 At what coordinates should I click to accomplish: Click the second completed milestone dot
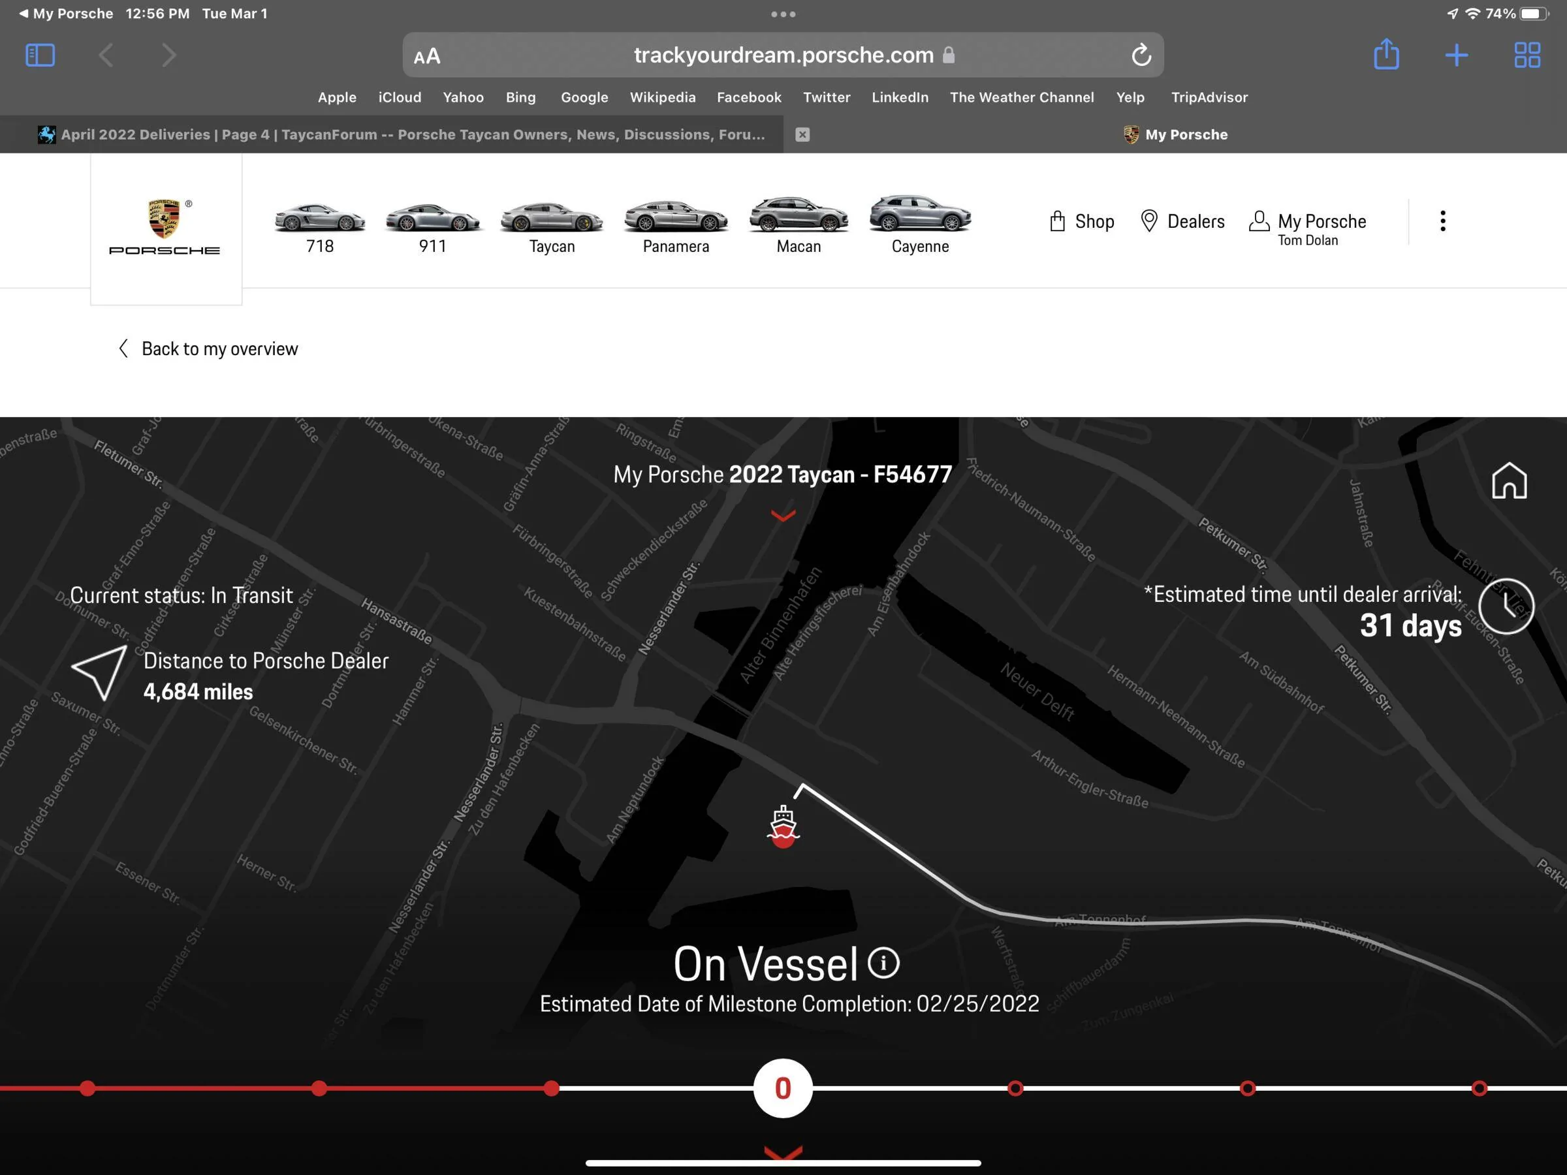coord(319,1089)
